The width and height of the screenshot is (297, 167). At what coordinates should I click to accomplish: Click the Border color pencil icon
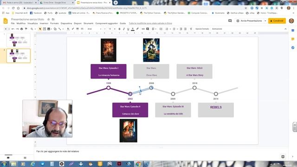tap(73, 29)
